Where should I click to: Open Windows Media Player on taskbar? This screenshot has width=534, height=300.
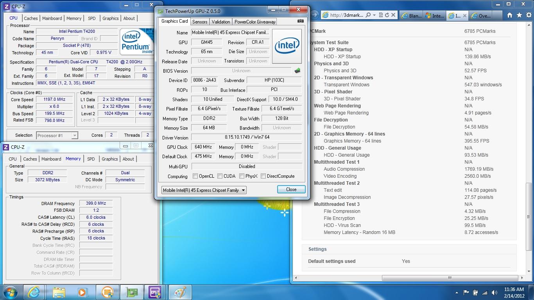pos(82,292)
